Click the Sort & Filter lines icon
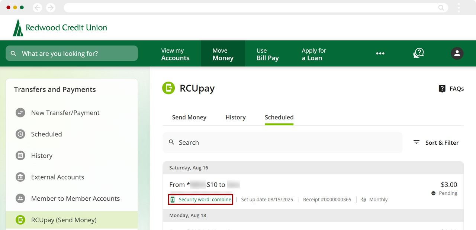Image resolution: width=476 pixels, height=230 pixels. (416, 142)
